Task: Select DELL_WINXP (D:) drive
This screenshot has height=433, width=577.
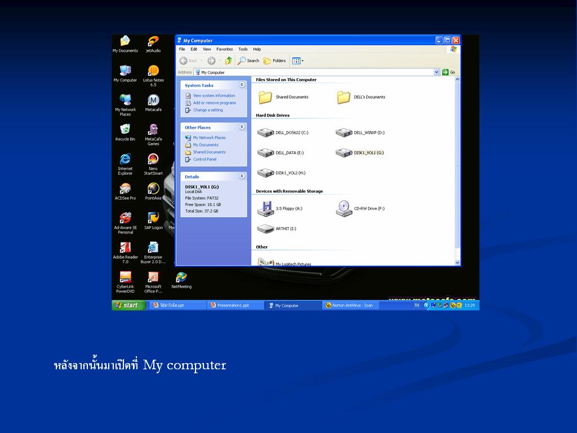Action: pos(360,132)
